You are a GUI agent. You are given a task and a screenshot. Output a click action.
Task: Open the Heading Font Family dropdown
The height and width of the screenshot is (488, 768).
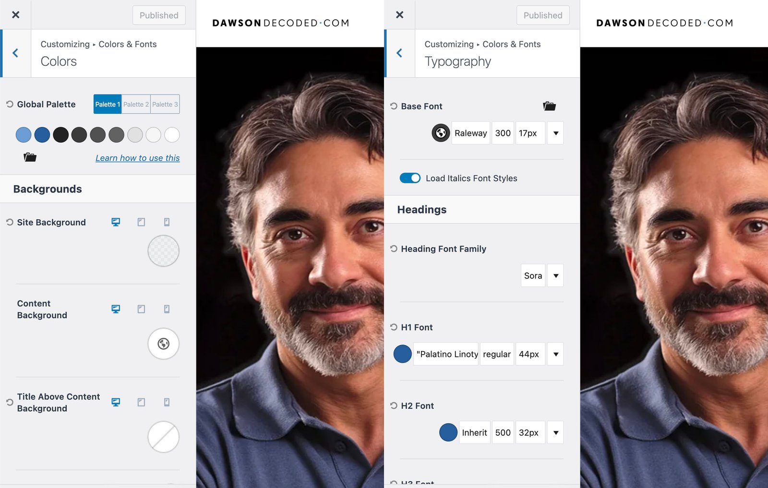click(x=555, y=275)
